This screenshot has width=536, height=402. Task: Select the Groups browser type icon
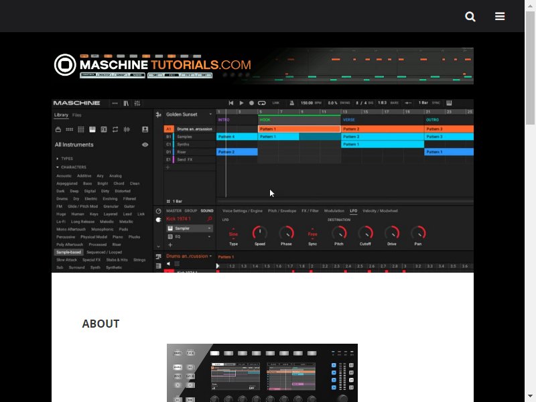pos(70,129)
